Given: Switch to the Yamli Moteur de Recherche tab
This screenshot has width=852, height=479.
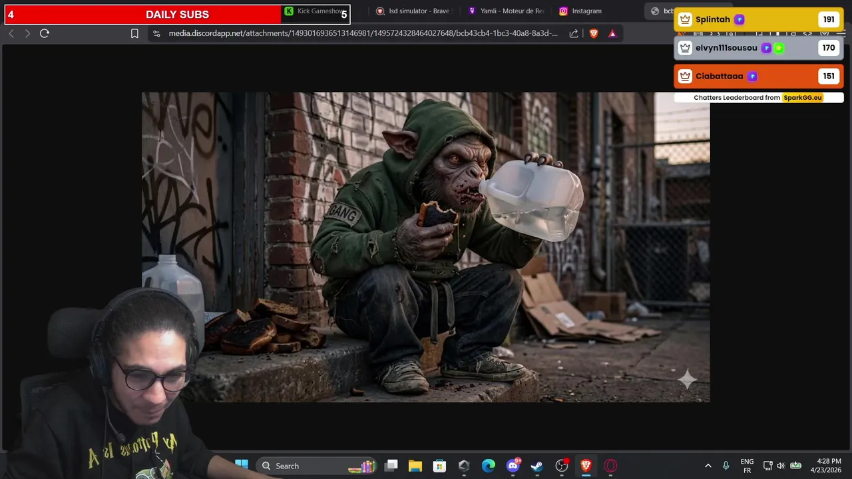Looking at the screenshot, I should click(x=506, y=11).
